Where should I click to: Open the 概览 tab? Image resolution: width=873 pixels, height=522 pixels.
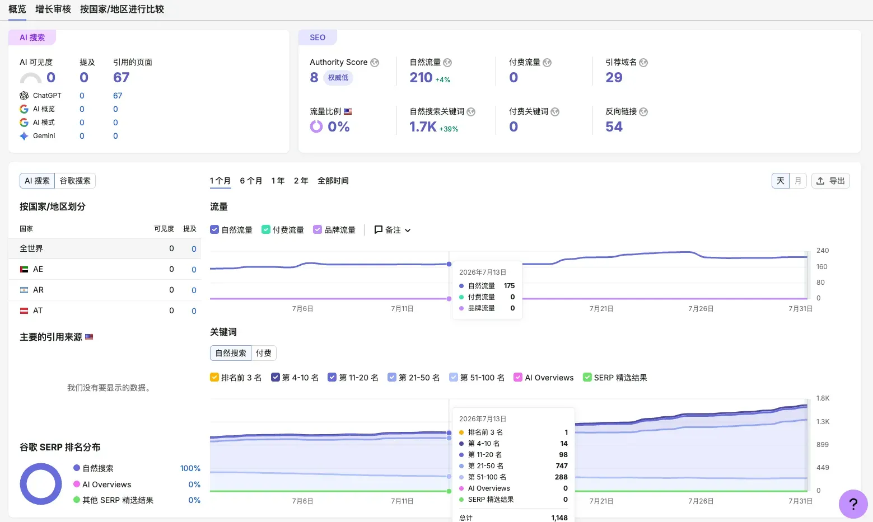click(x=17, y=10)
